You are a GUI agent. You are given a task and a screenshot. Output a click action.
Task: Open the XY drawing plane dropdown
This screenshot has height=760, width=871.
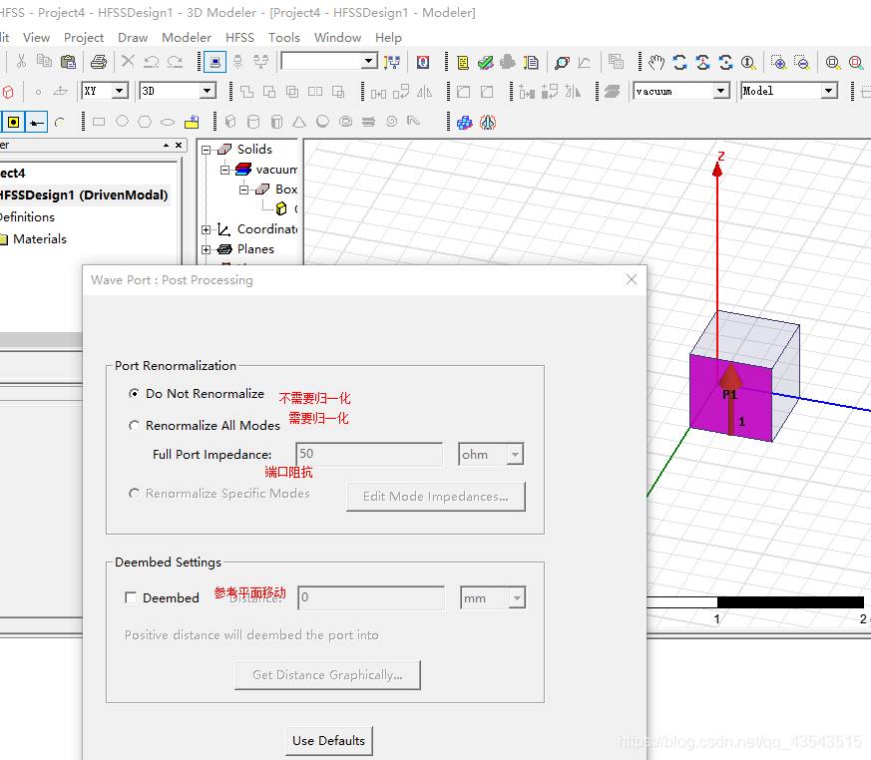[120, 91]
